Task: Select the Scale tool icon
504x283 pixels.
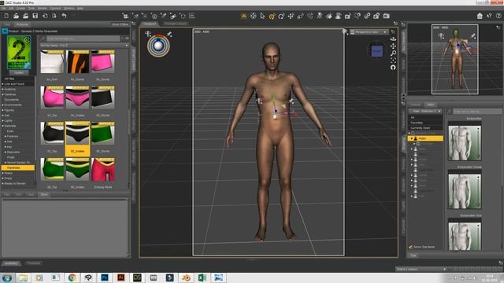Action: (300, 16)
